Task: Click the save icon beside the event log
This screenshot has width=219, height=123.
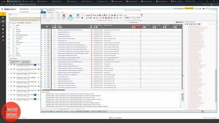Action: (x=182, y=98)
